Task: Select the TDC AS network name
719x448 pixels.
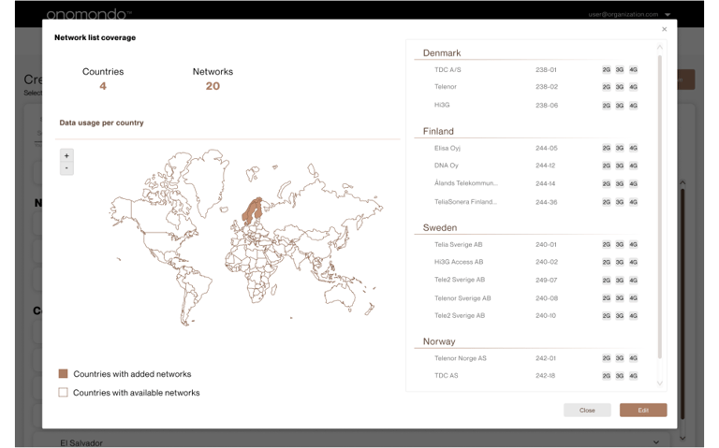Action: pos(447,376)
